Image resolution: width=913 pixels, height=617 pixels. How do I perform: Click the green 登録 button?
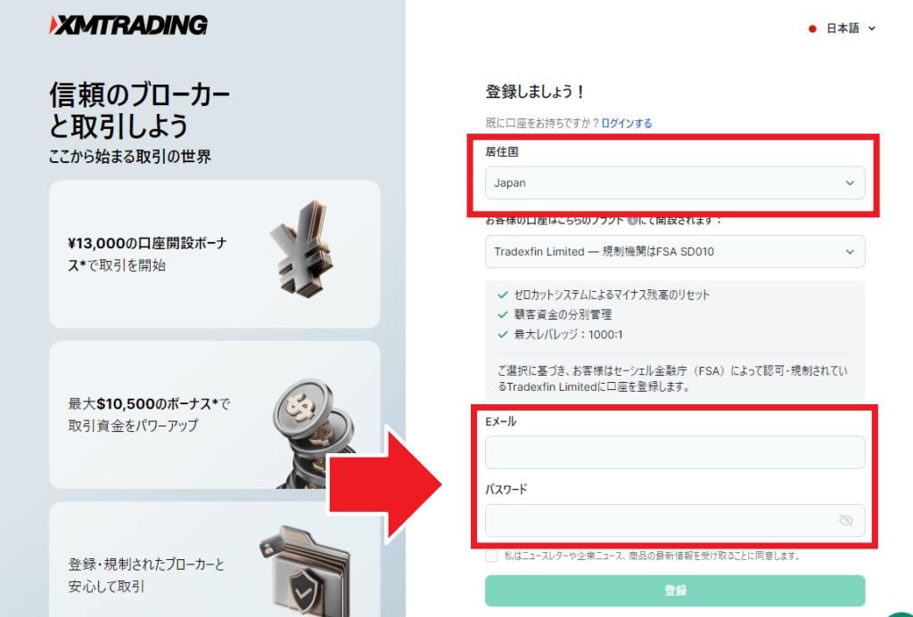click(675, 591)
